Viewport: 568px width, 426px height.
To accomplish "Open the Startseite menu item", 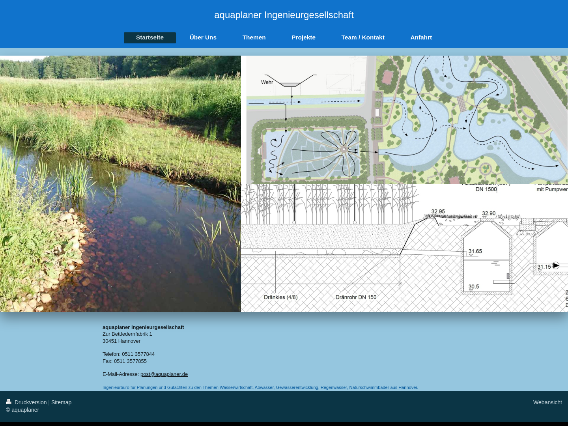I will click(x=150, y=38).
